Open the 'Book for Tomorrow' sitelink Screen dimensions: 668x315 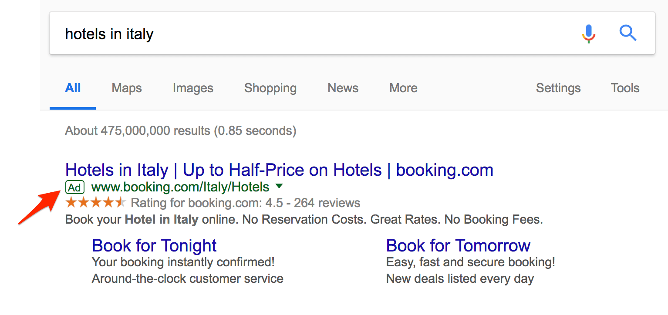(x=458, y=246)
